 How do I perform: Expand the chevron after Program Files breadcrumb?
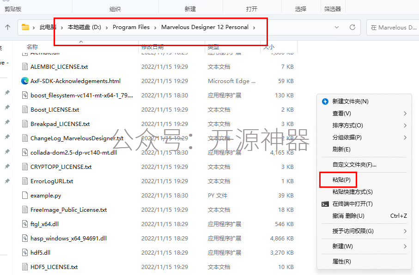click(x=155, y=28)
